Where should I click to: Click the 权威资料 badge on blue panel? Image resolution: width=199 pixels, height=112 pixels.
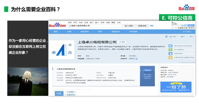(147, 70)
